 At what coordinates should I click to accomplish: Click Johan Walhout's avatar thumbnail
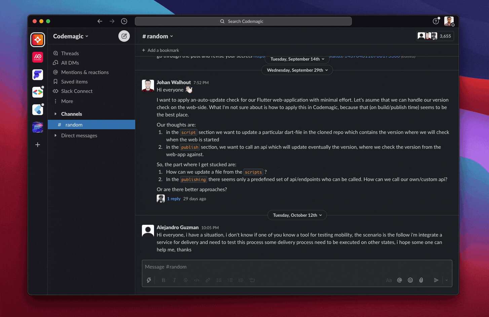click(x=148, y=86)
